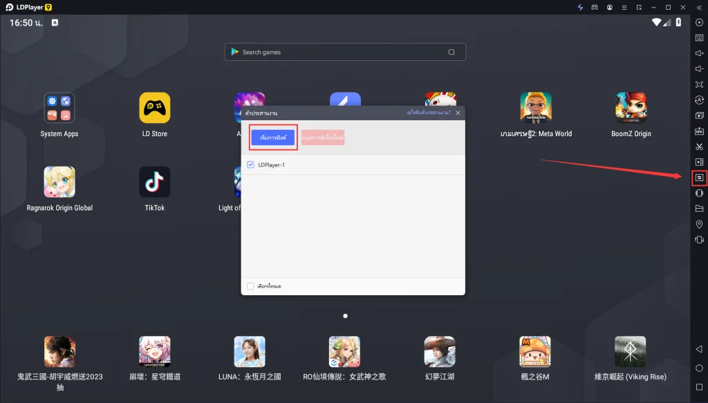Open the System Apps folder
Screen dimensions: 708x403
(x=59, y=108)
